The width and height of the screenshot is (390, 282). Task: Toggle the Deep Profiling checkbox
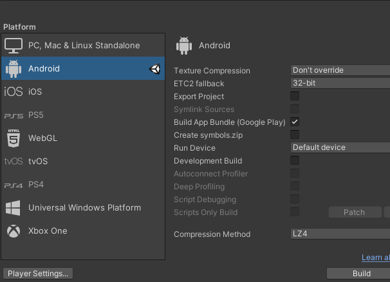click(x=295, y=186)
